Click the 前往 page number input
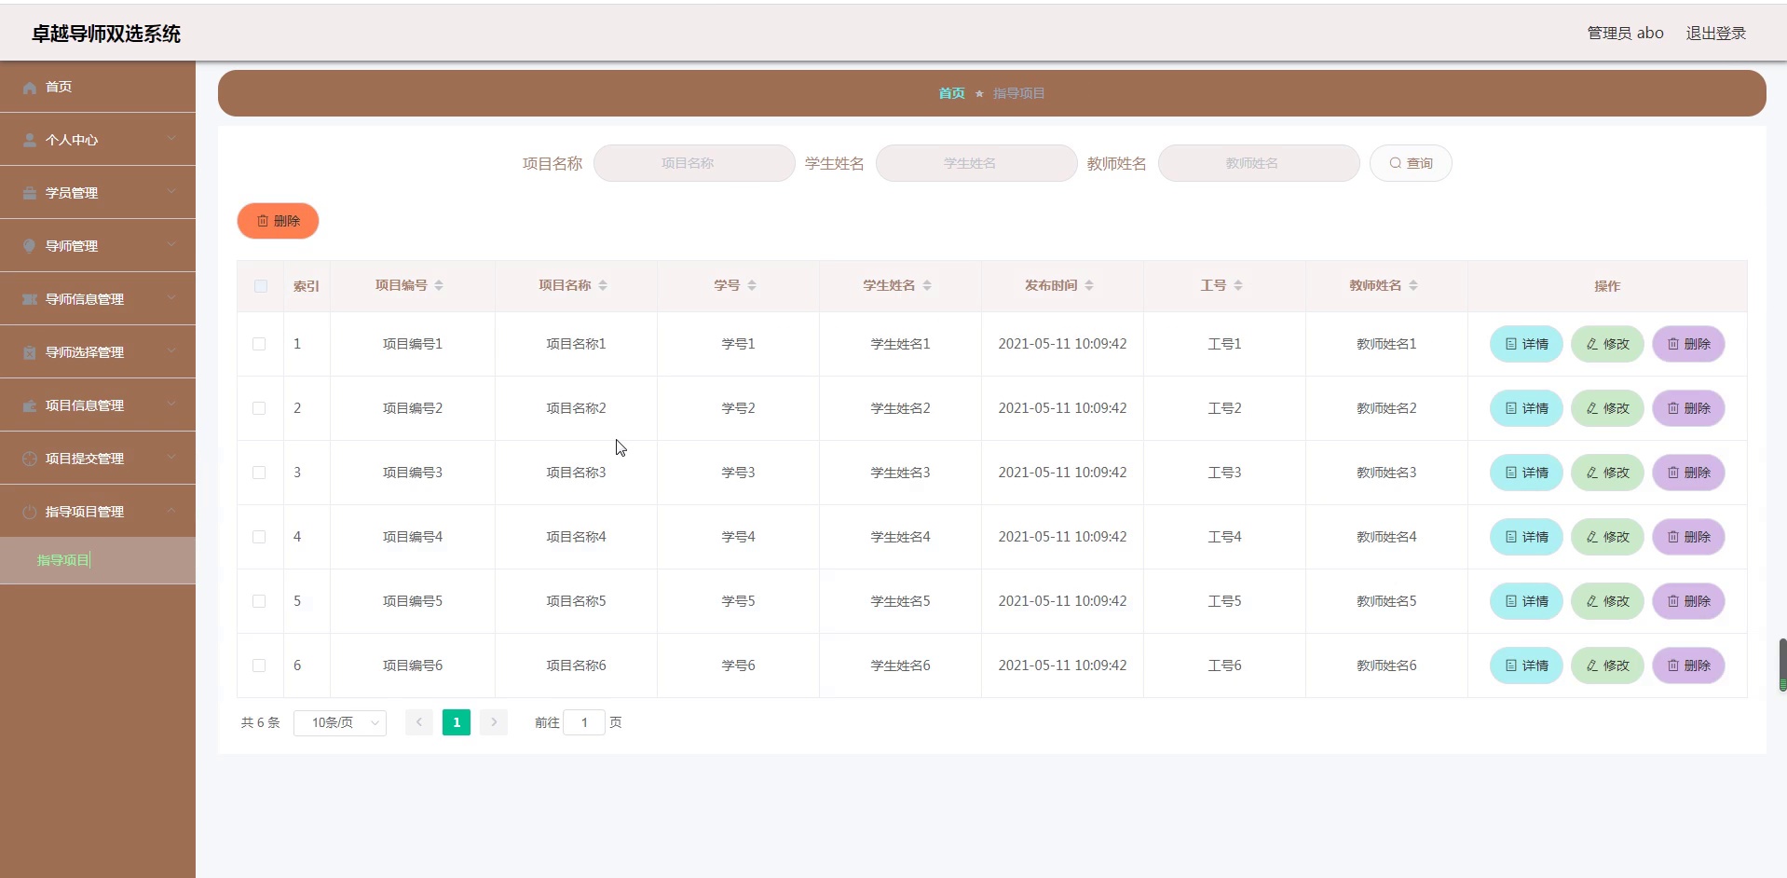The height and width of the screenshot is (878, 1787). pos(584,722)
